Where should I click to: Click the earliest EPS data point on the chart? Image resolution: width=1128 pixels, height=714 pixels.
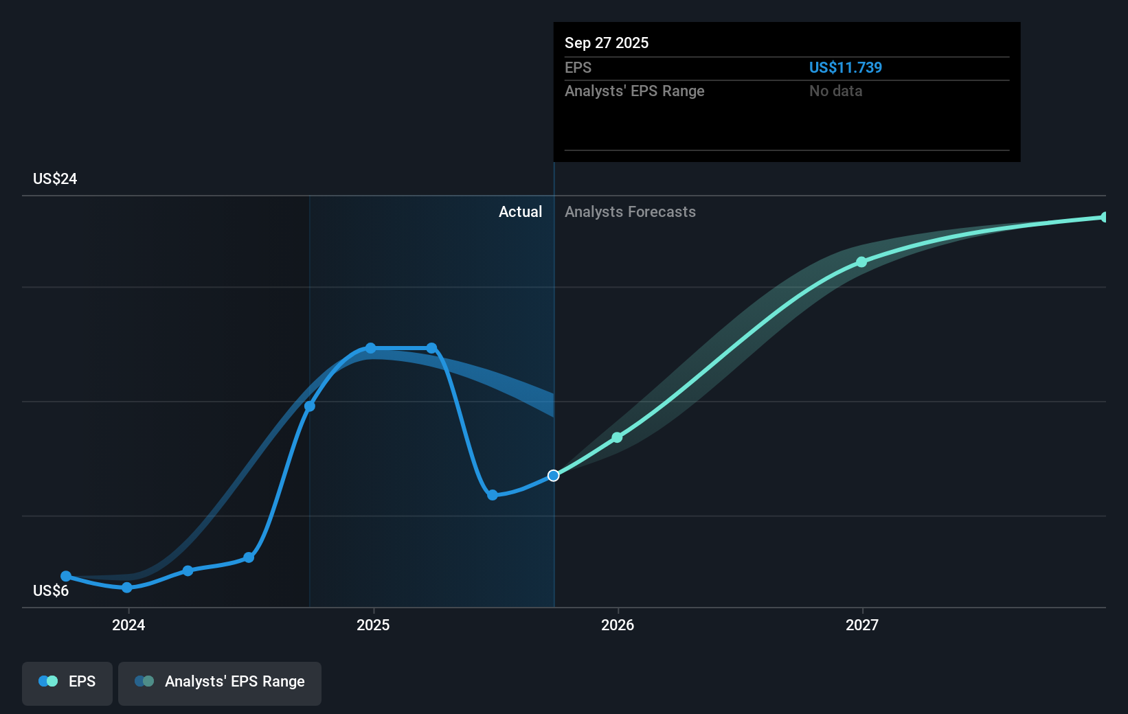click(x=65, y=576)
